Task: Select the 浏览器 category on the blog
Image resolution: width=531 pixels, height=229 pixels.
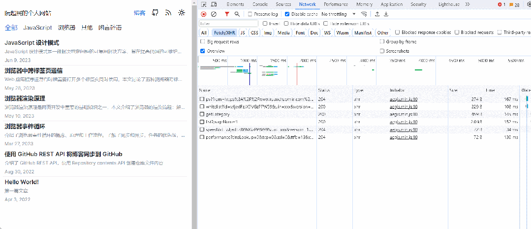Action: pyautogui.click(x=67, y=28)
